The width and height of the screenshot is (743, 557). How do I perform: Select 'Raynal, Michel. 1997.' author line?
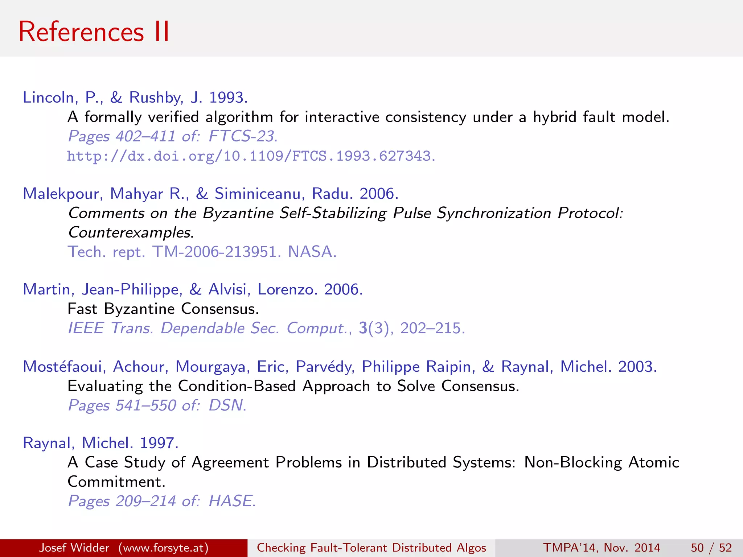pyautogui.click(x=101, y=443)
